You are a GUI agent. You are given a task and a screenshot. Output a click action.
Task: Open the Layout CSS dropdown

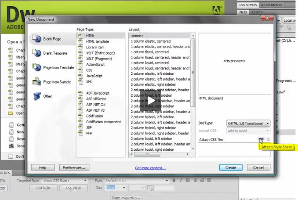248,131
